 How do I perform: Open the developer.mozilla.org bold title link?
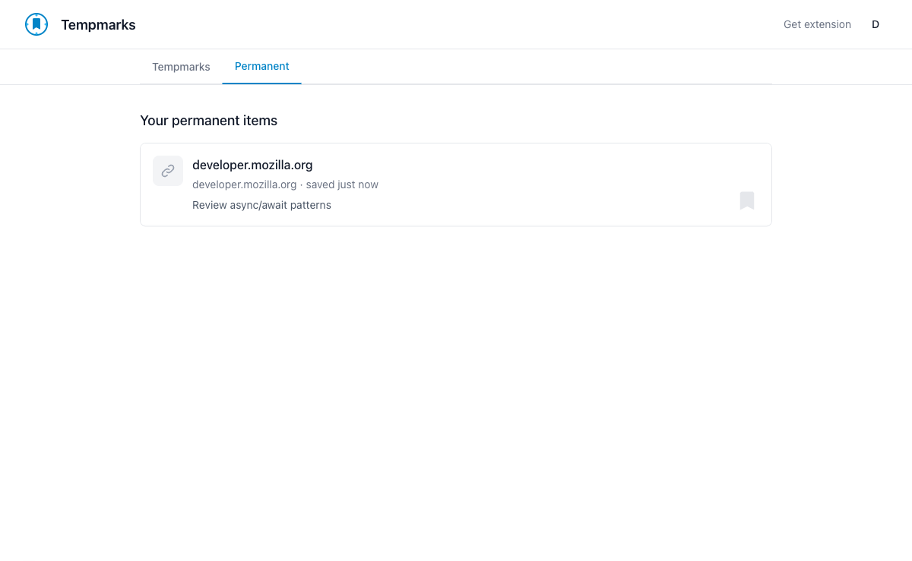(252, 165)
